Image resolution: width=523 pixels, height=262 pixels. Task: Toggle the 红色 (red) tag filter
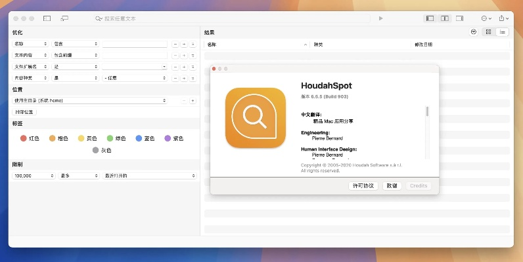30,138
